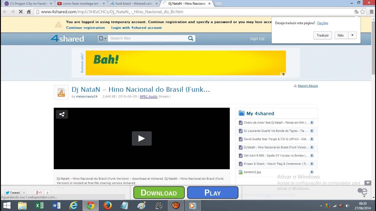Screen dimensions: 376x211
Task: Open Opções link in translate popup
Action: [x=323, y=23]
